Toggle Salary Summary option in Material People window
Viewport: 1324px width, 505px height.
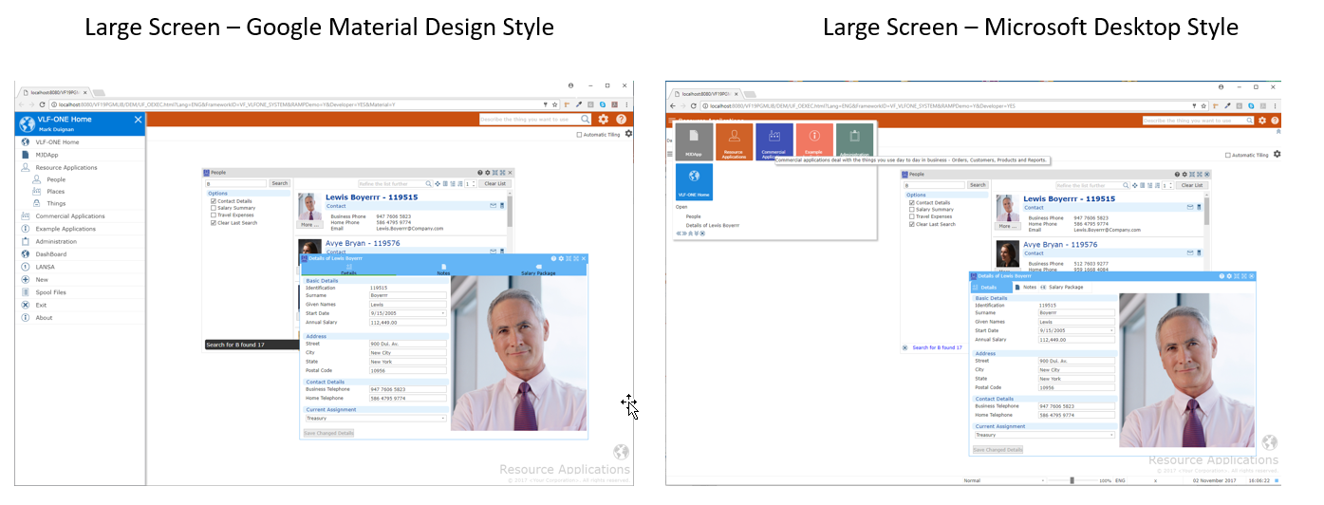pyautogui.click(x=214, y=208)
